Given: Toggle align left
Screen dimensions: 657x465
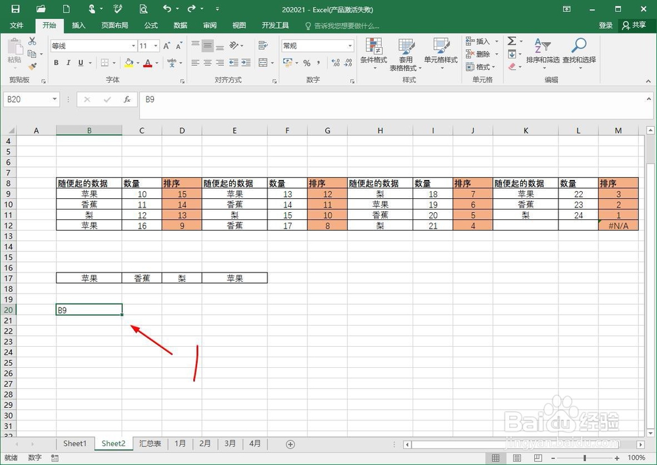Looking at the screenshot, I should coord(195,63).
